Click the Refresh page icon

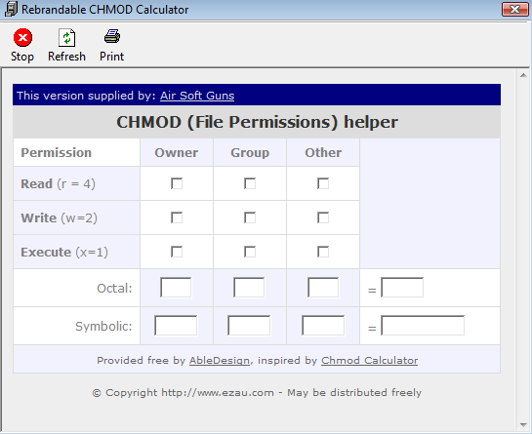click(66, 37)
